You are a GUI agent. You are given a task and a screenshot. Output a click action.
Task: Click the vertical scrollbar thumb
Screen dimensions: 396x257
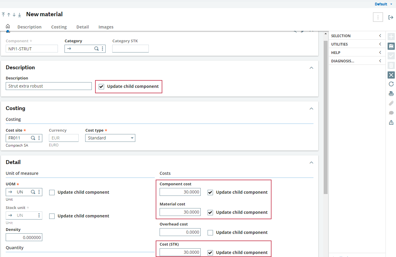point(325,118)
